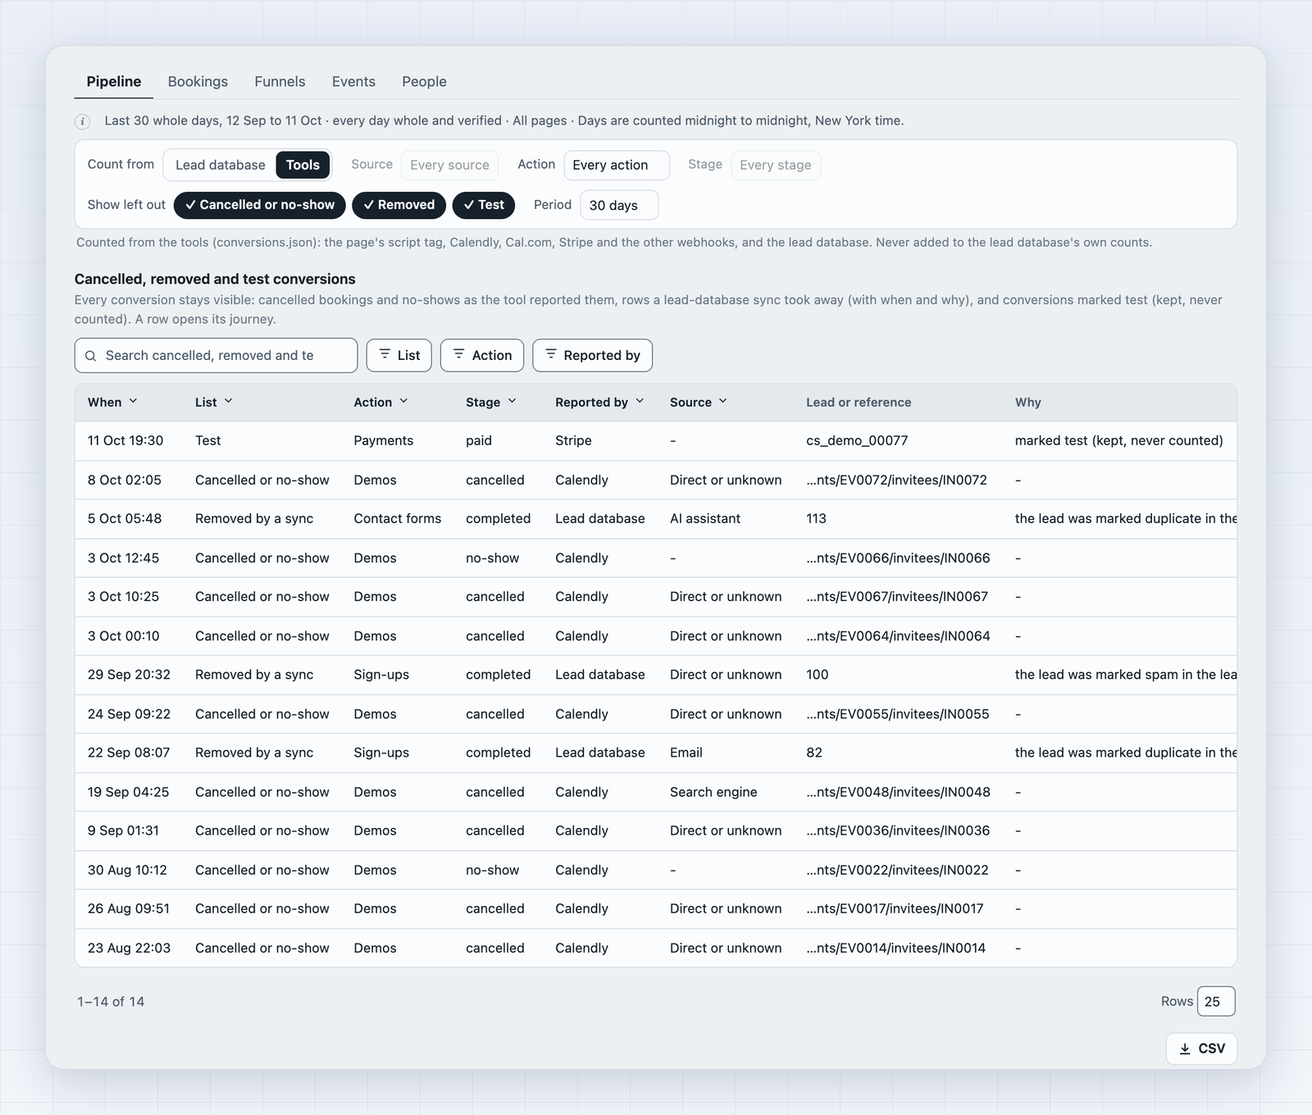1312x1115 pixels.
Task: Click the Action filter button
Action: tap(482, 355)
